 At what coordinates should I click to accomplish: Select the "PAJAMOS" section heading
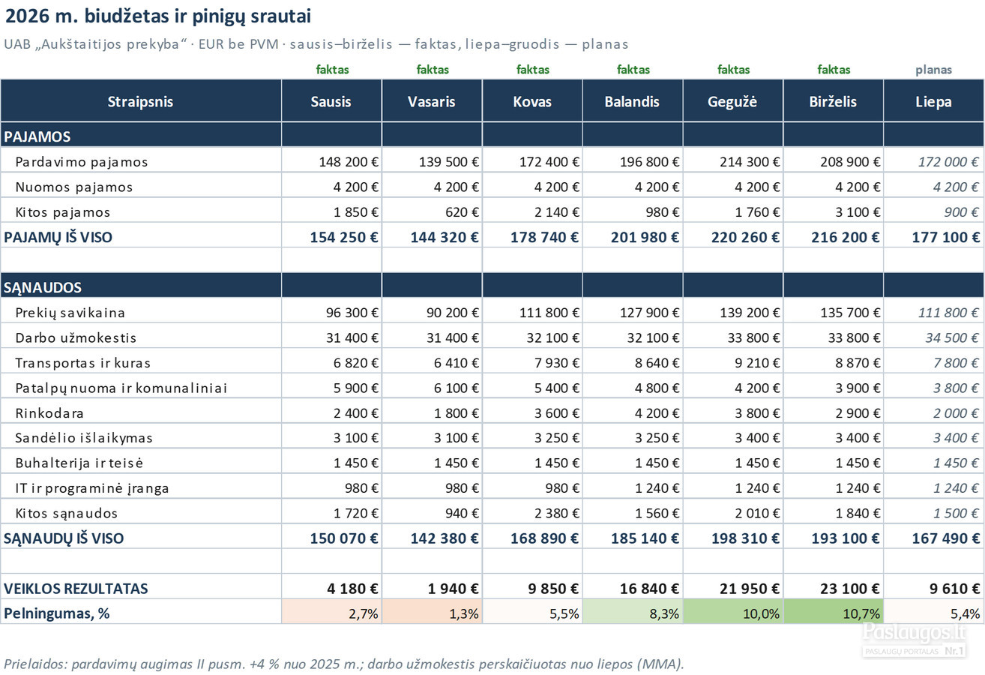point(37,136)
